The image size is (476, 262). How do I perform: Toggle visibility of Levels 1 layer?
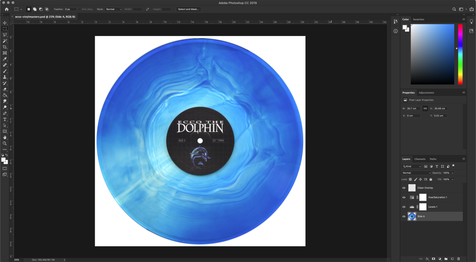pos(404,207)
